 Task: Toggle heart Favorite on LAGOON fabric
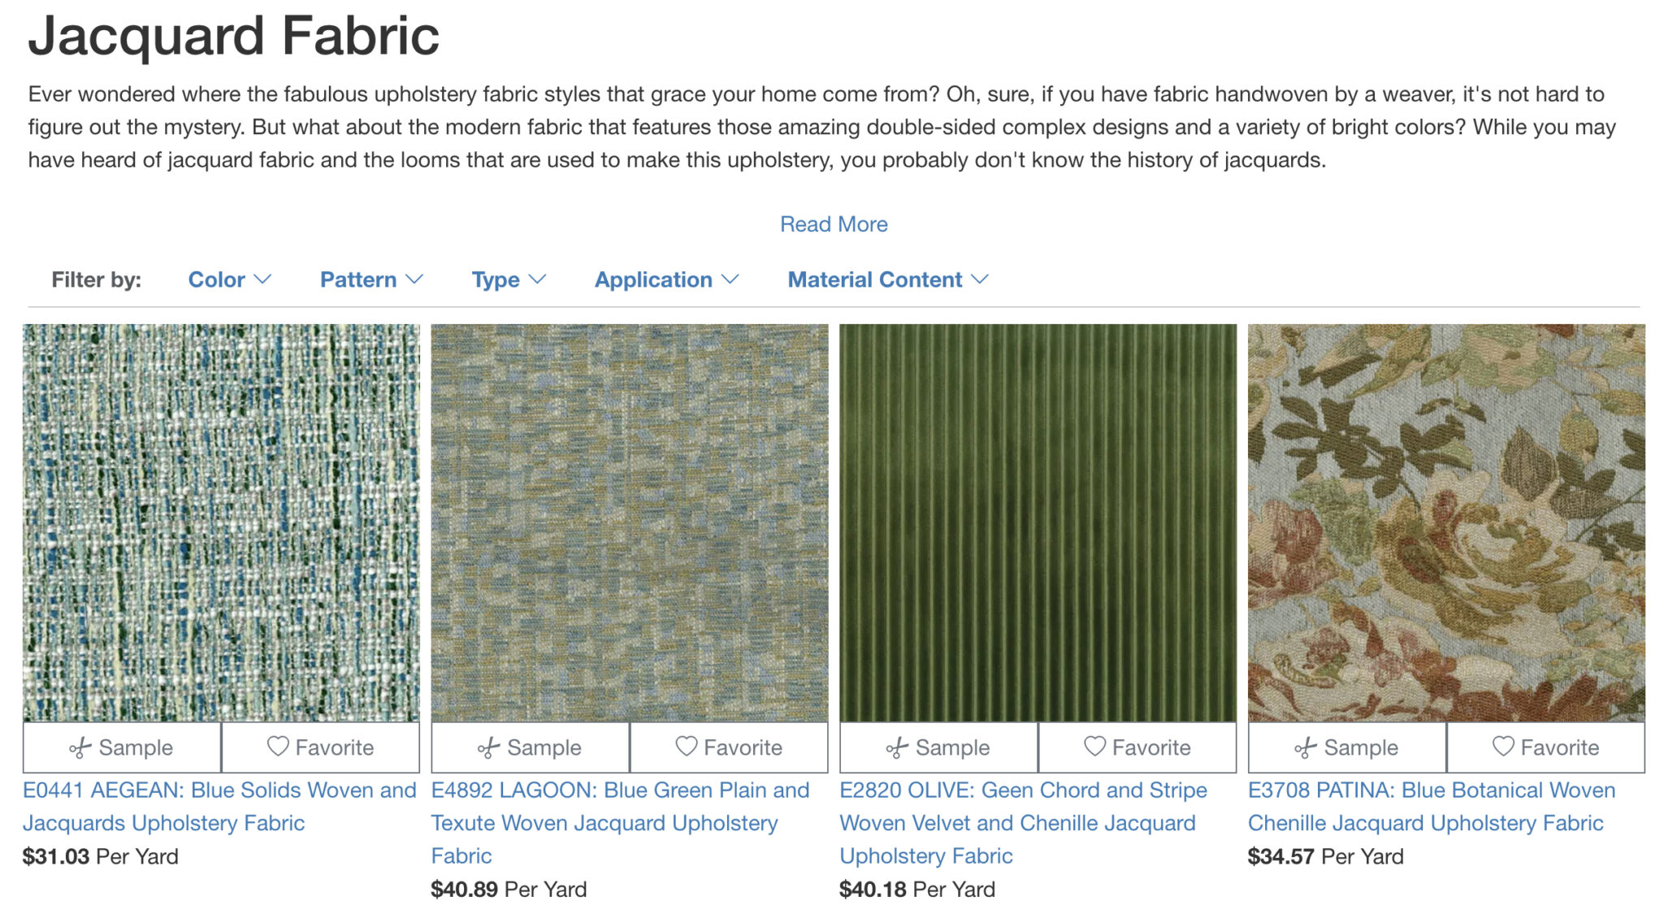pyautogui.click(x=687, y=747)
